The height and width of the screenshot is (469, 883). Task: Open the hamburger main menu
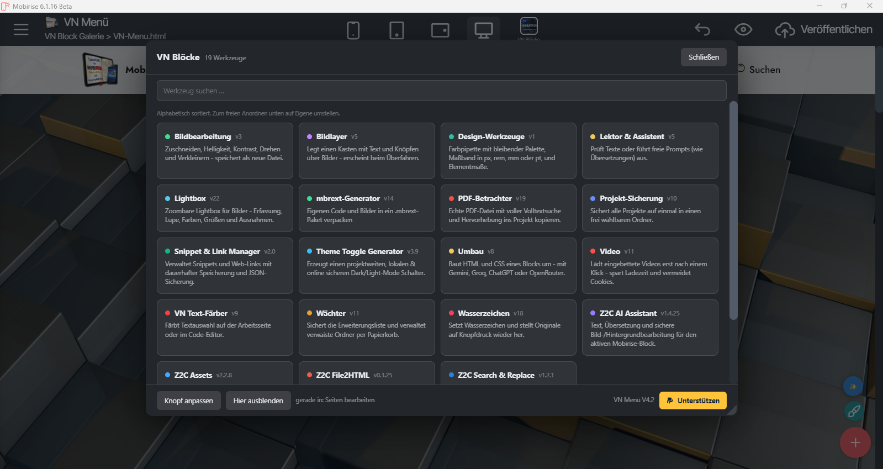pyautogui.click(x=21, y=29)
